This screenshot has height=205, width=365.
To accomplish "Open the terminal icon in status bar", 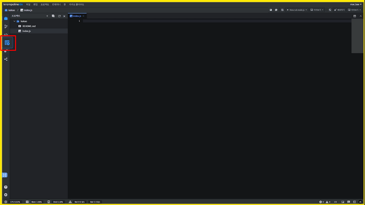I will [354, 202].
